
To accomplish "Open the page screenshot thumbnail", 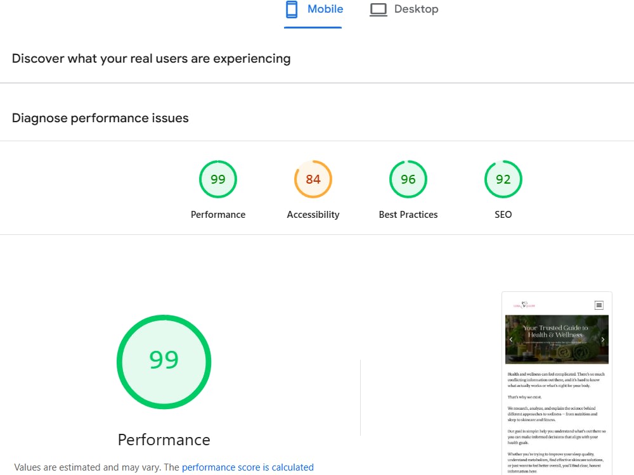I will coord(557,383).
